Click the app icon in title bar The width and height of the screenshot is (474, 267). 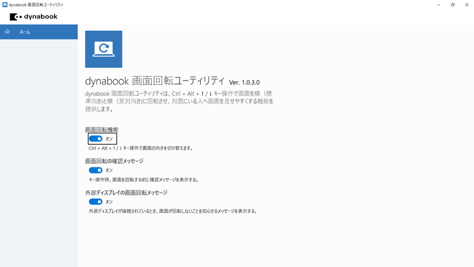pos(5,5)
